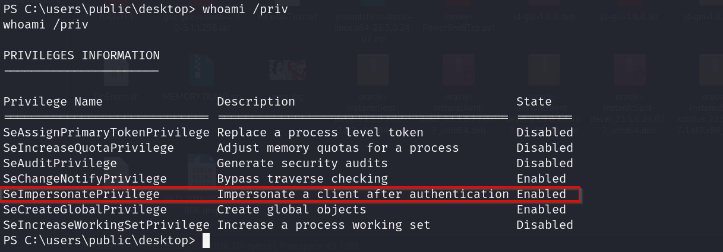
Task: Click the SeAssignPrimaryTokenPrivilege name
Action: point(106,132)
